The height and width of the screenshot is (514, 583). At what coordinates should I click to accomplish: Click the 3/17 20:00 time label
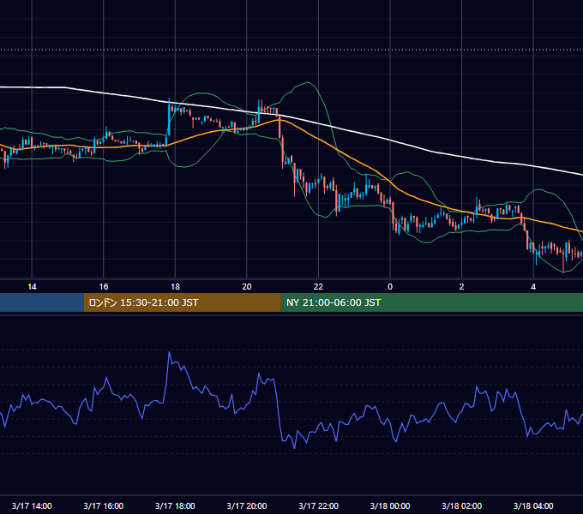coord(247,505)
